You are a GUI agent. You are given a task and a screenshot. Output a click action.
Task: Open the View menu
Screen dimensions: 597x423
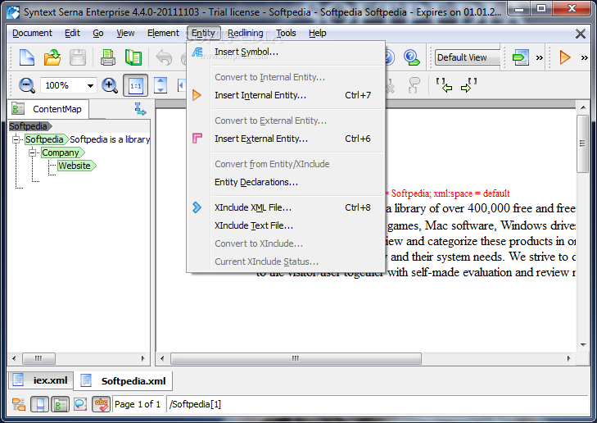(x=125, y=33)
